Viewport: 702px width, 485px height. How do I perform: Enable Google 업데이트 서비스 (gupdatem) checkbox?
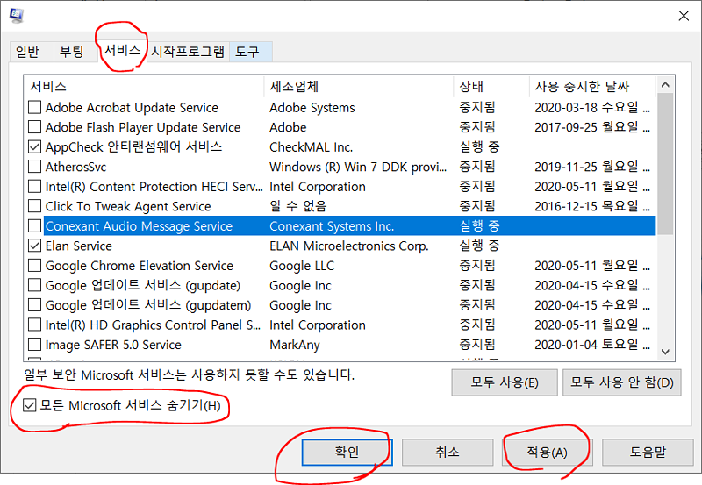34,304
